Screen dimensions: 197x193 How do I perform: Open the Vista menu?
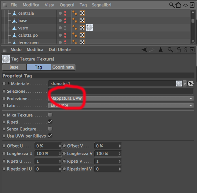50,5
